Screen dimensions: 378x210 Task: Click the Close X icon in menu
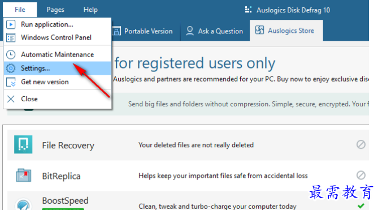click(11, 99)
